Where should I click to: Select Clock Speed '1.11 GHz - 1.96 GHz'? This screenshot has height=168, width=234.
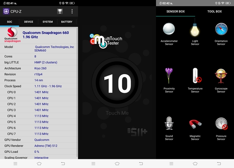48,86
